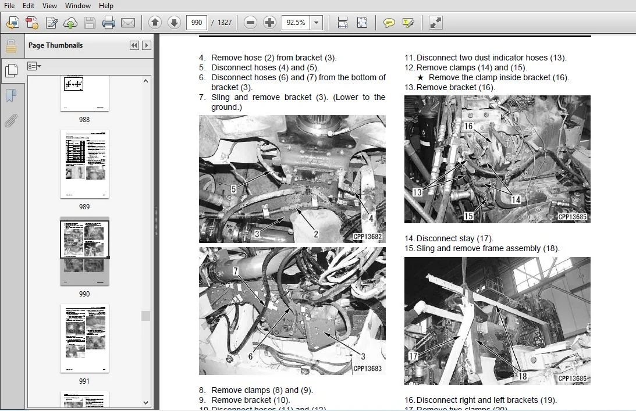Click the panel divider grip handle
This screenshot has width=636, height=411.
(x=156, y=221)
